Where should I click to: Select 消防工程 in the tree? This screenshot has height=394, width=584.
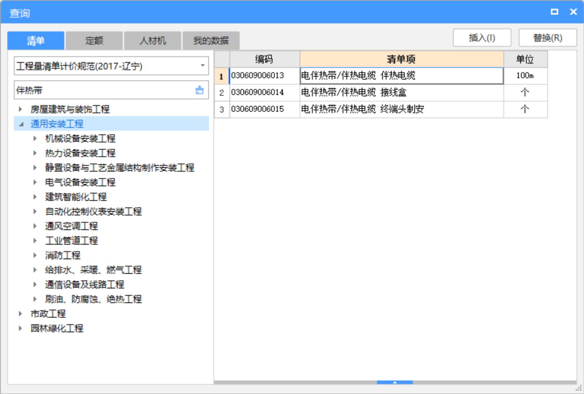tap(63, 255)
